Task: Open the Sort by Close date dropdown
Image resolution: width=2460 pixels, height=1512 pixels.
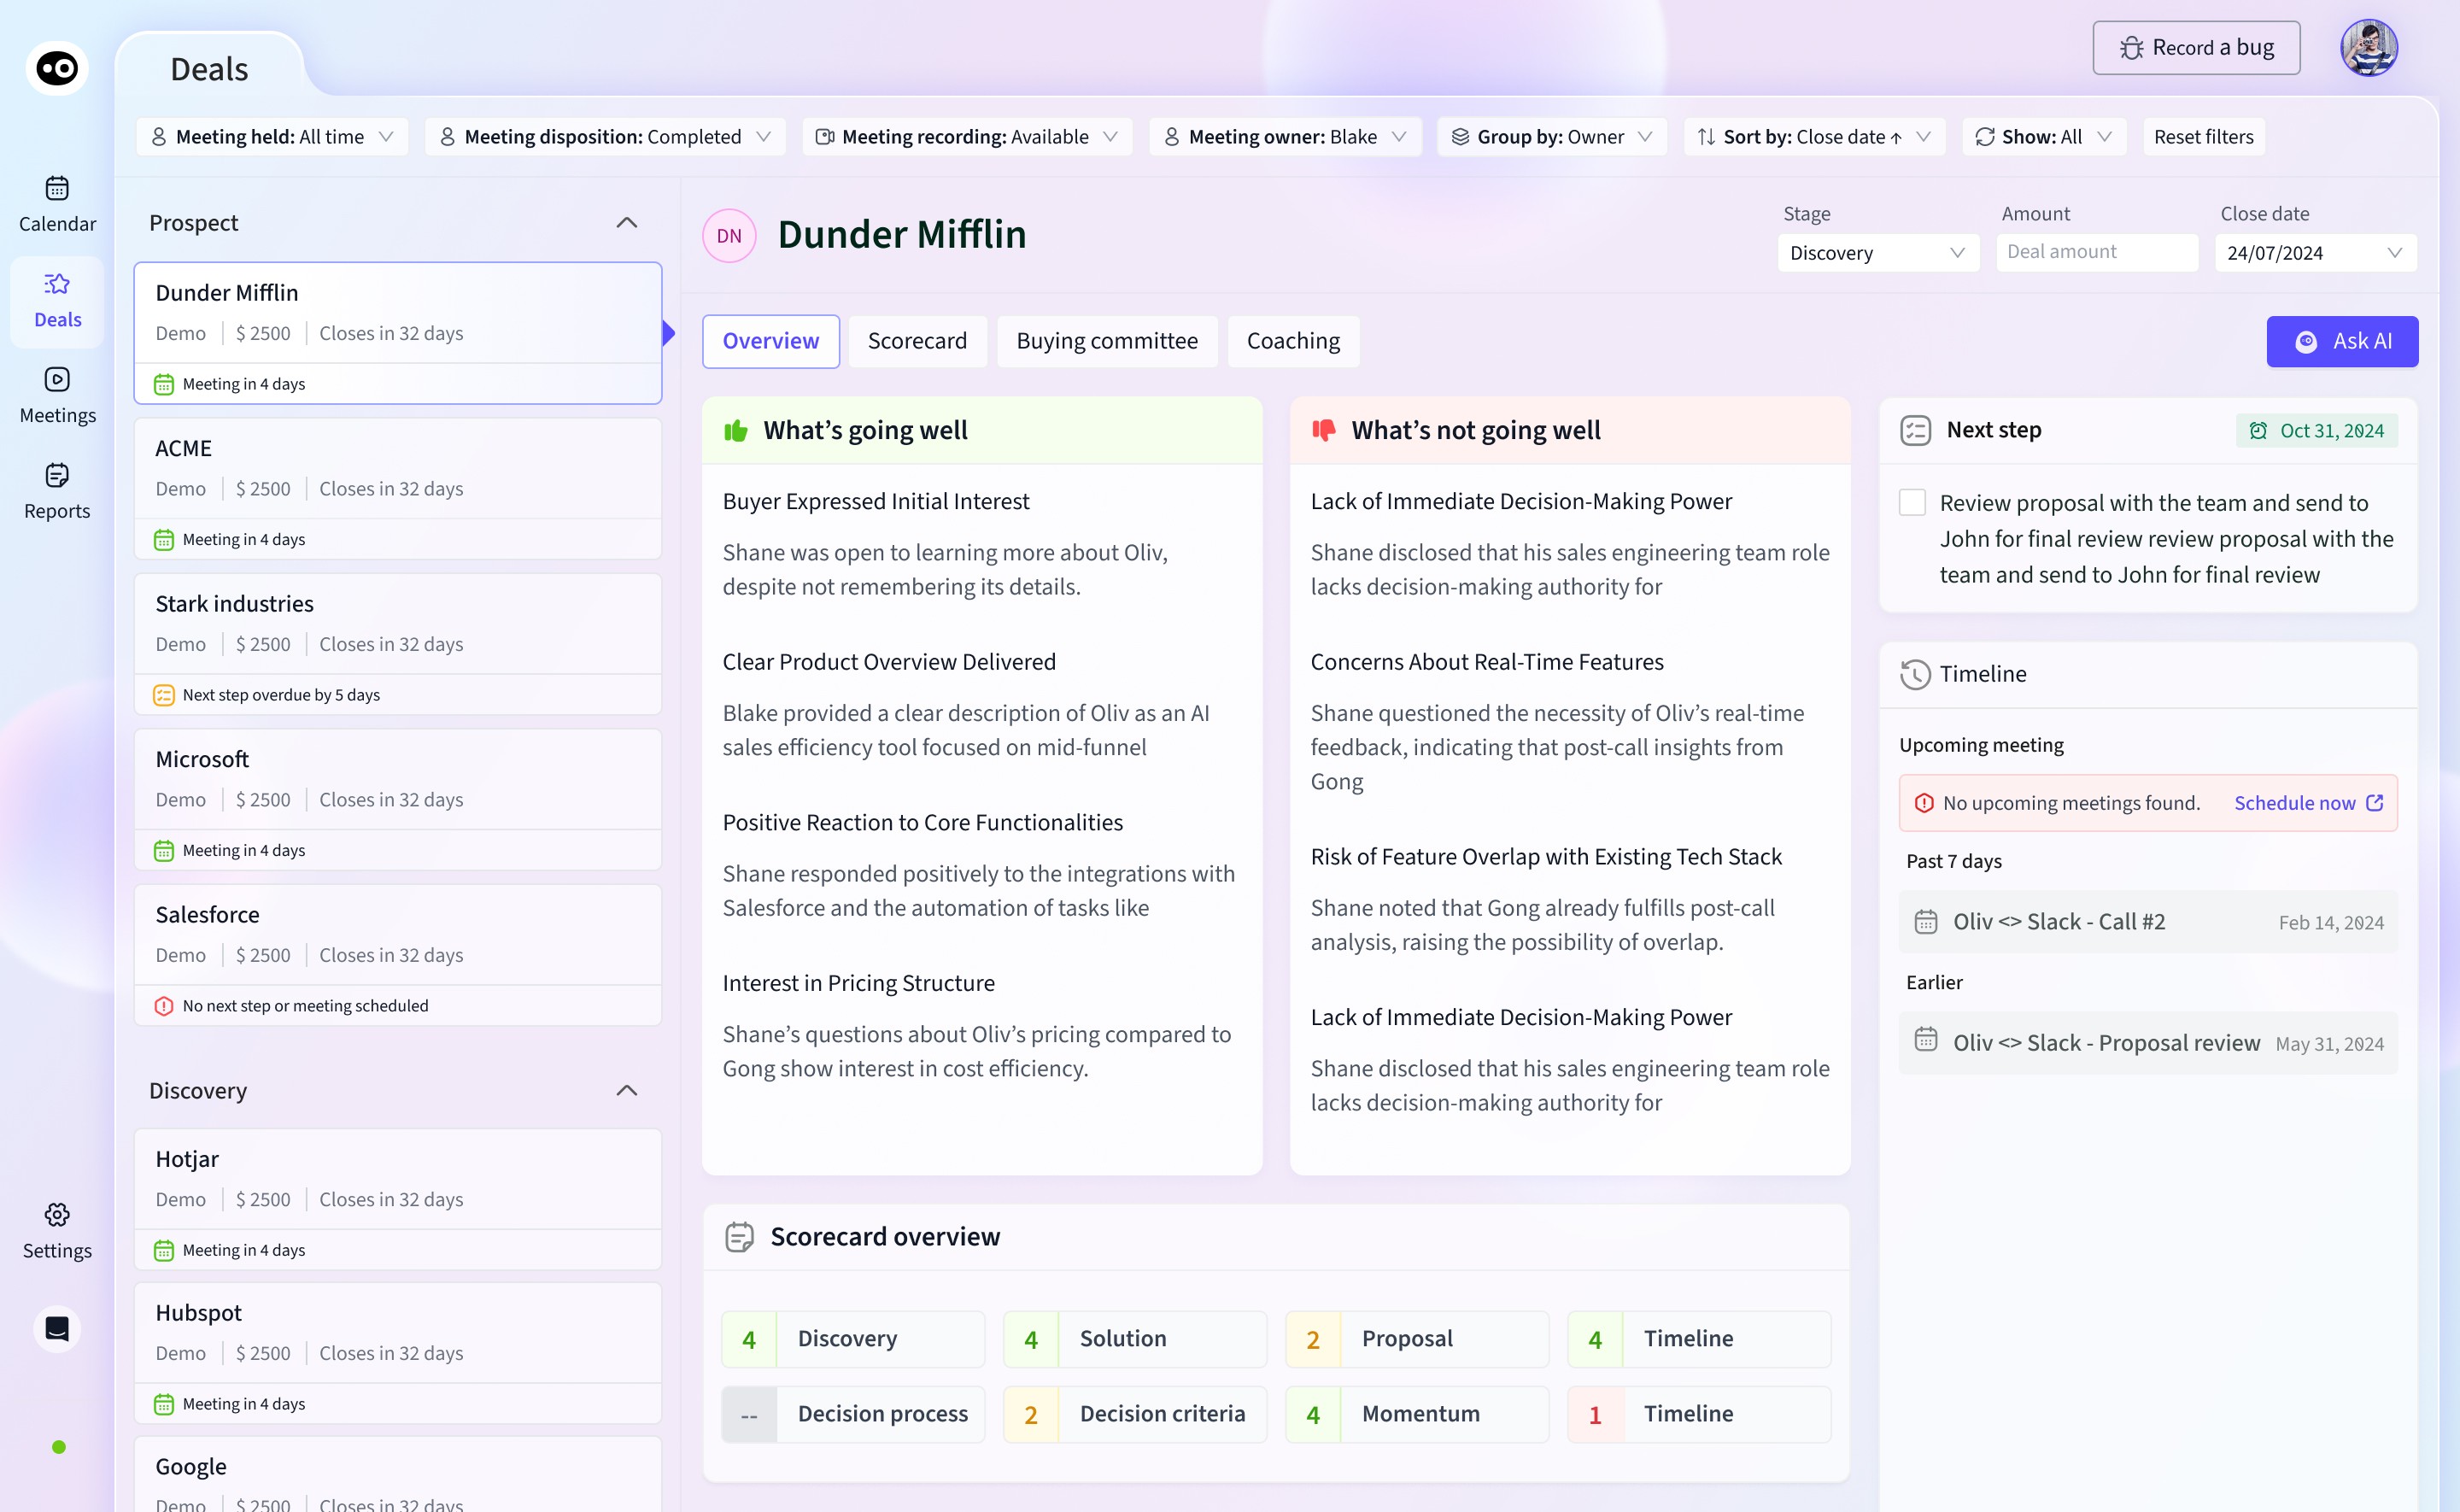Action: tap(1813, 137)
